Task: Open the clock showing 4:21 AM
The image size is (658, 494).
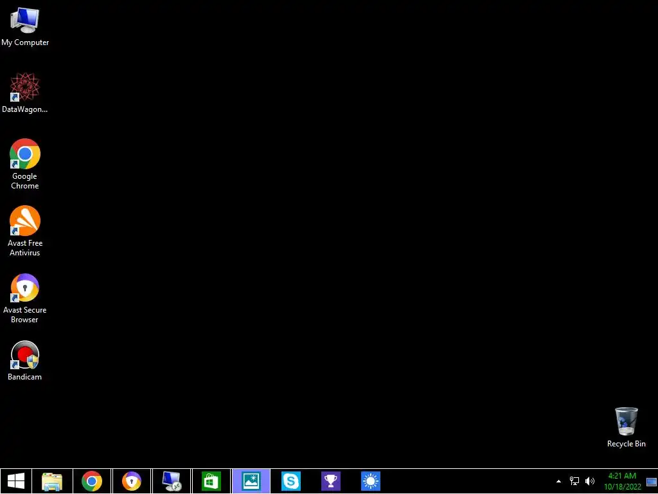Action: click(x=622, y=476)
